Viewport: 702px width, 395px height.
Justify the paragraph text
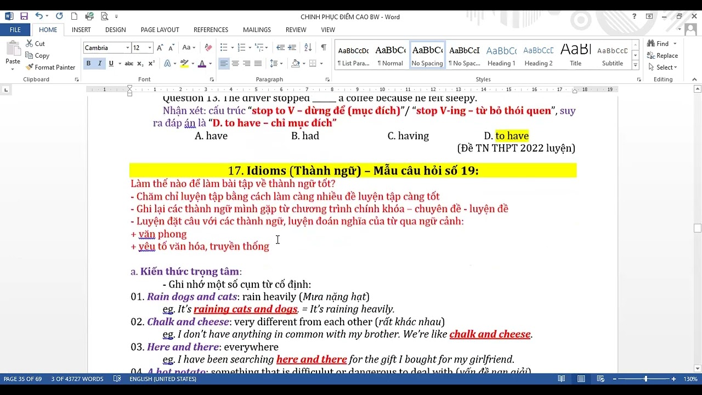point(258,64)
